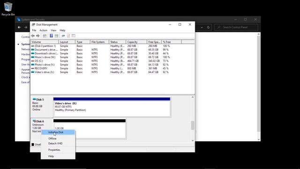The height and width of the screenshot is (169, 300).
Task: Click Help in the context menu
Action: pyautogui.click(x=58, y=156)
